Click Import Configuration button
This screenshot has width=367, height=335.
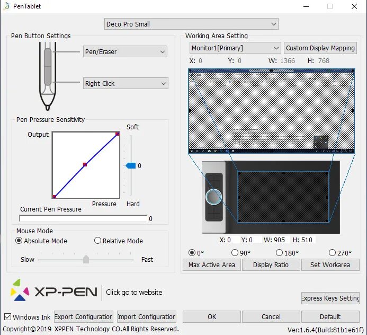click(147, 317)
